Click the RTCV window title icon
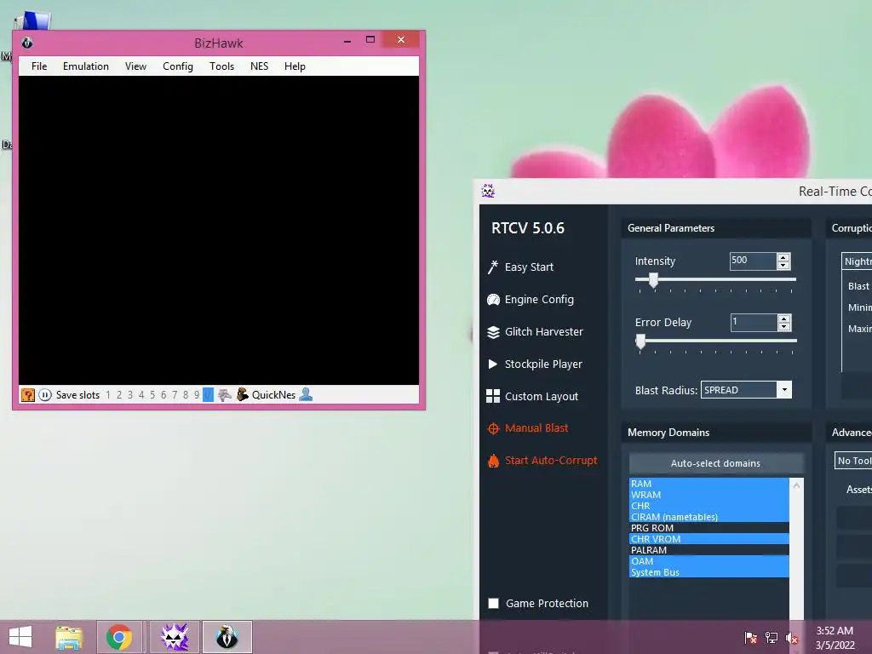This screenshot has width=872, height=654. pyautogui.click(x=488, y=192)
